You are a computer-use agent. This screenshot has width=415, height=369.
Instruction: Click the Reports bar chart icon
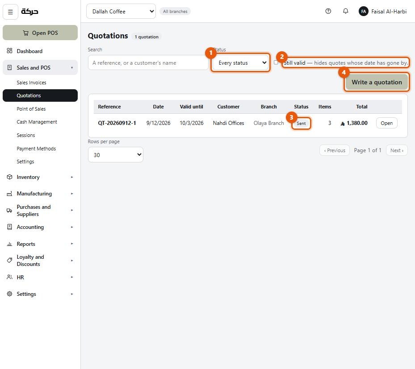pos(9,244)
